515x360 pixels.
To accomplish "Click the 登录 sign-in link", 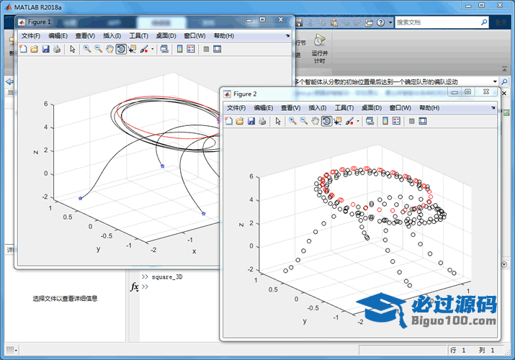I will [501, 22].
